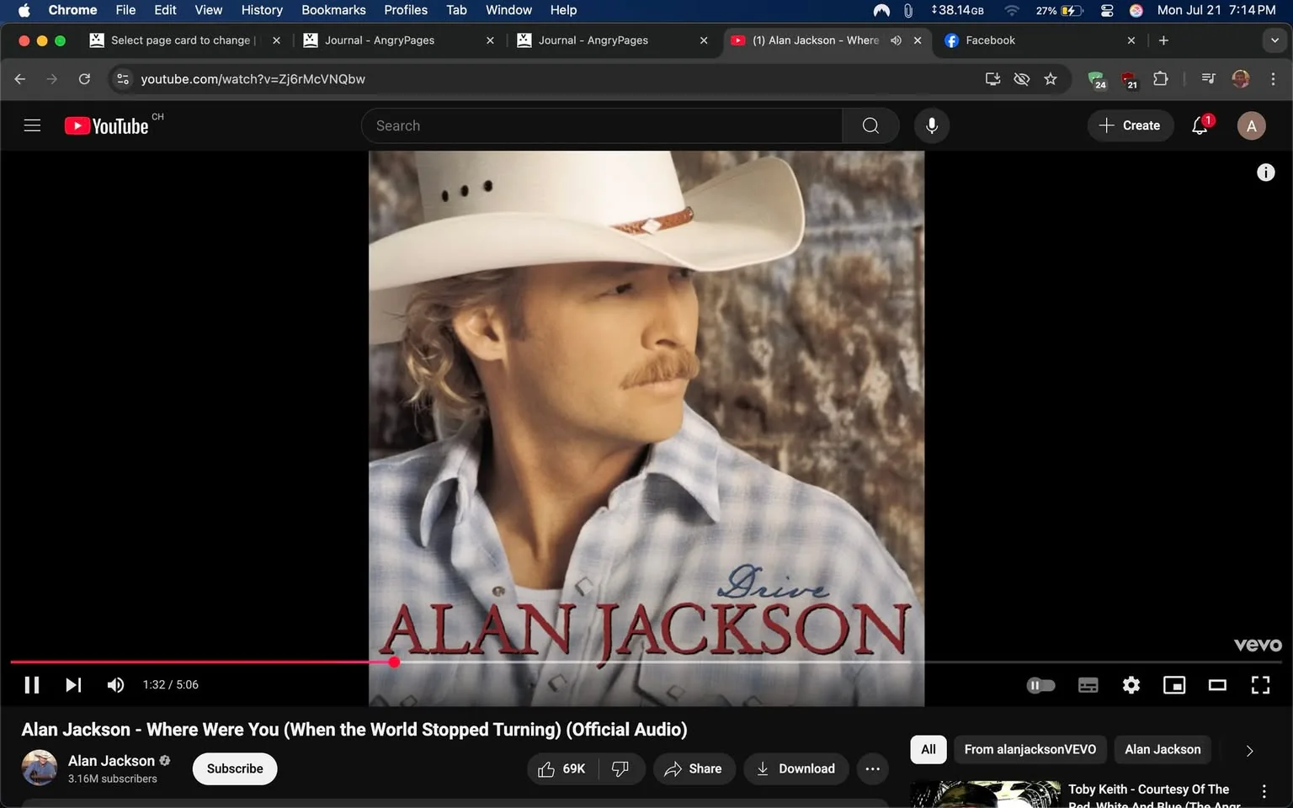Viewport: 1293px width, 808px height.
Task: Open Chrome extensions puzzle icon
Action: click(x=1160, y=79)
